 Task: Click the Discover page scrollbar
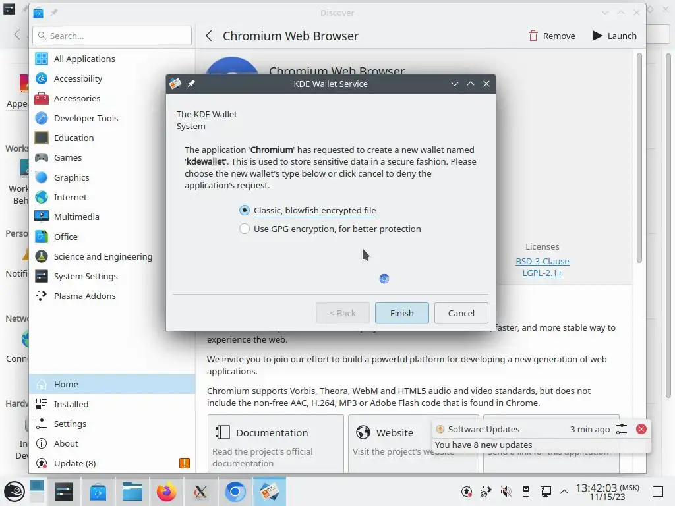[x=639, y=157]
